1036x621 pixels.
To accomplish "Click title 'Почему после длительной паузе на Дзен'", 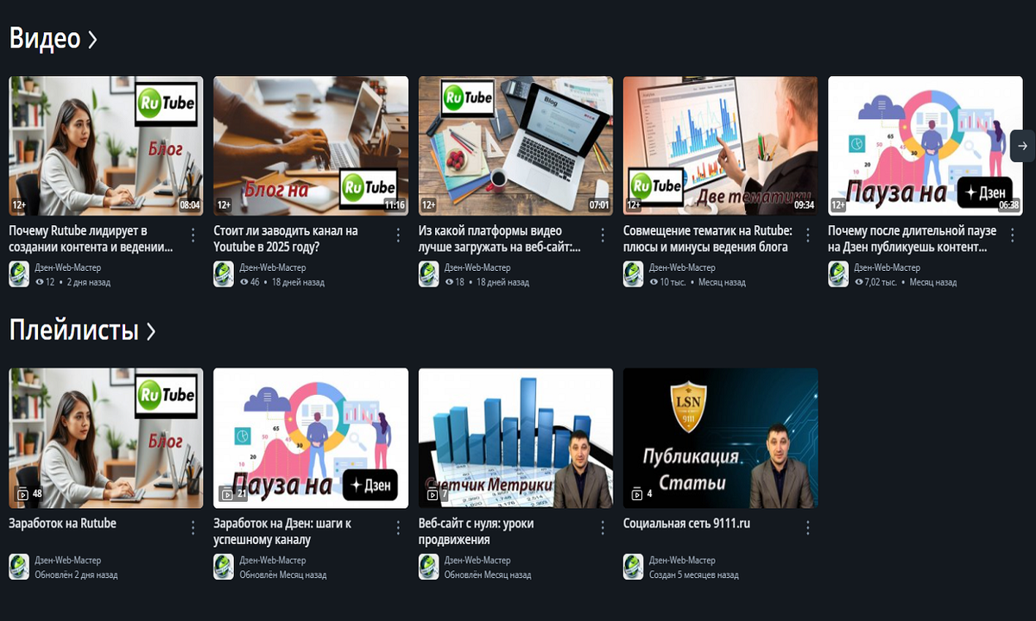I will click(x=912, y=239).
